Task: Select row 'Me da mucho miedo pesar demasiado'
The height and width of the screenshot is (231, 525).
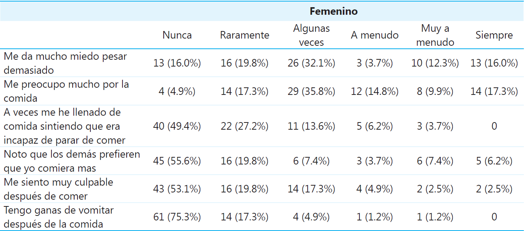Action: tap(65, 63)
